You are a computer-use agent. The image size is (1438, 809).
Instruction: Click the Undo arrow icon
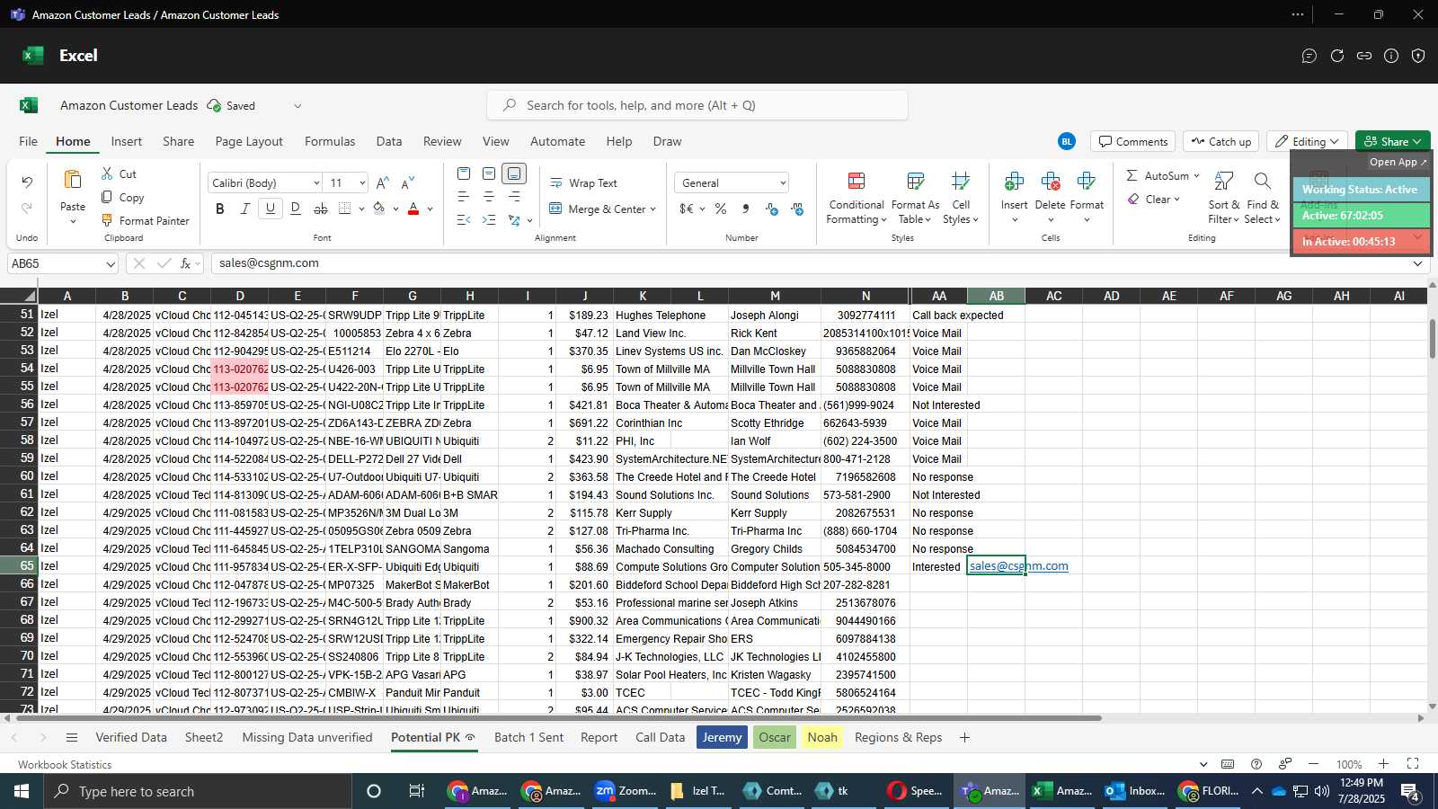(x=27, y=182)
